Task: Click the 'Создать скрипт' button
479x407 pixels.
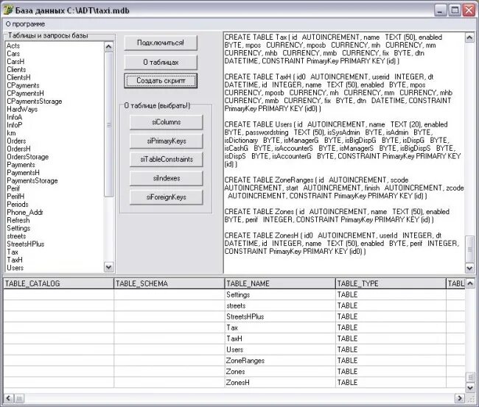Action: pos(161,80)
